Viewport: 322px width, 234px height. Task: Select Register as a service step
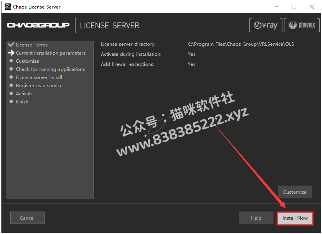click(39, 86)
